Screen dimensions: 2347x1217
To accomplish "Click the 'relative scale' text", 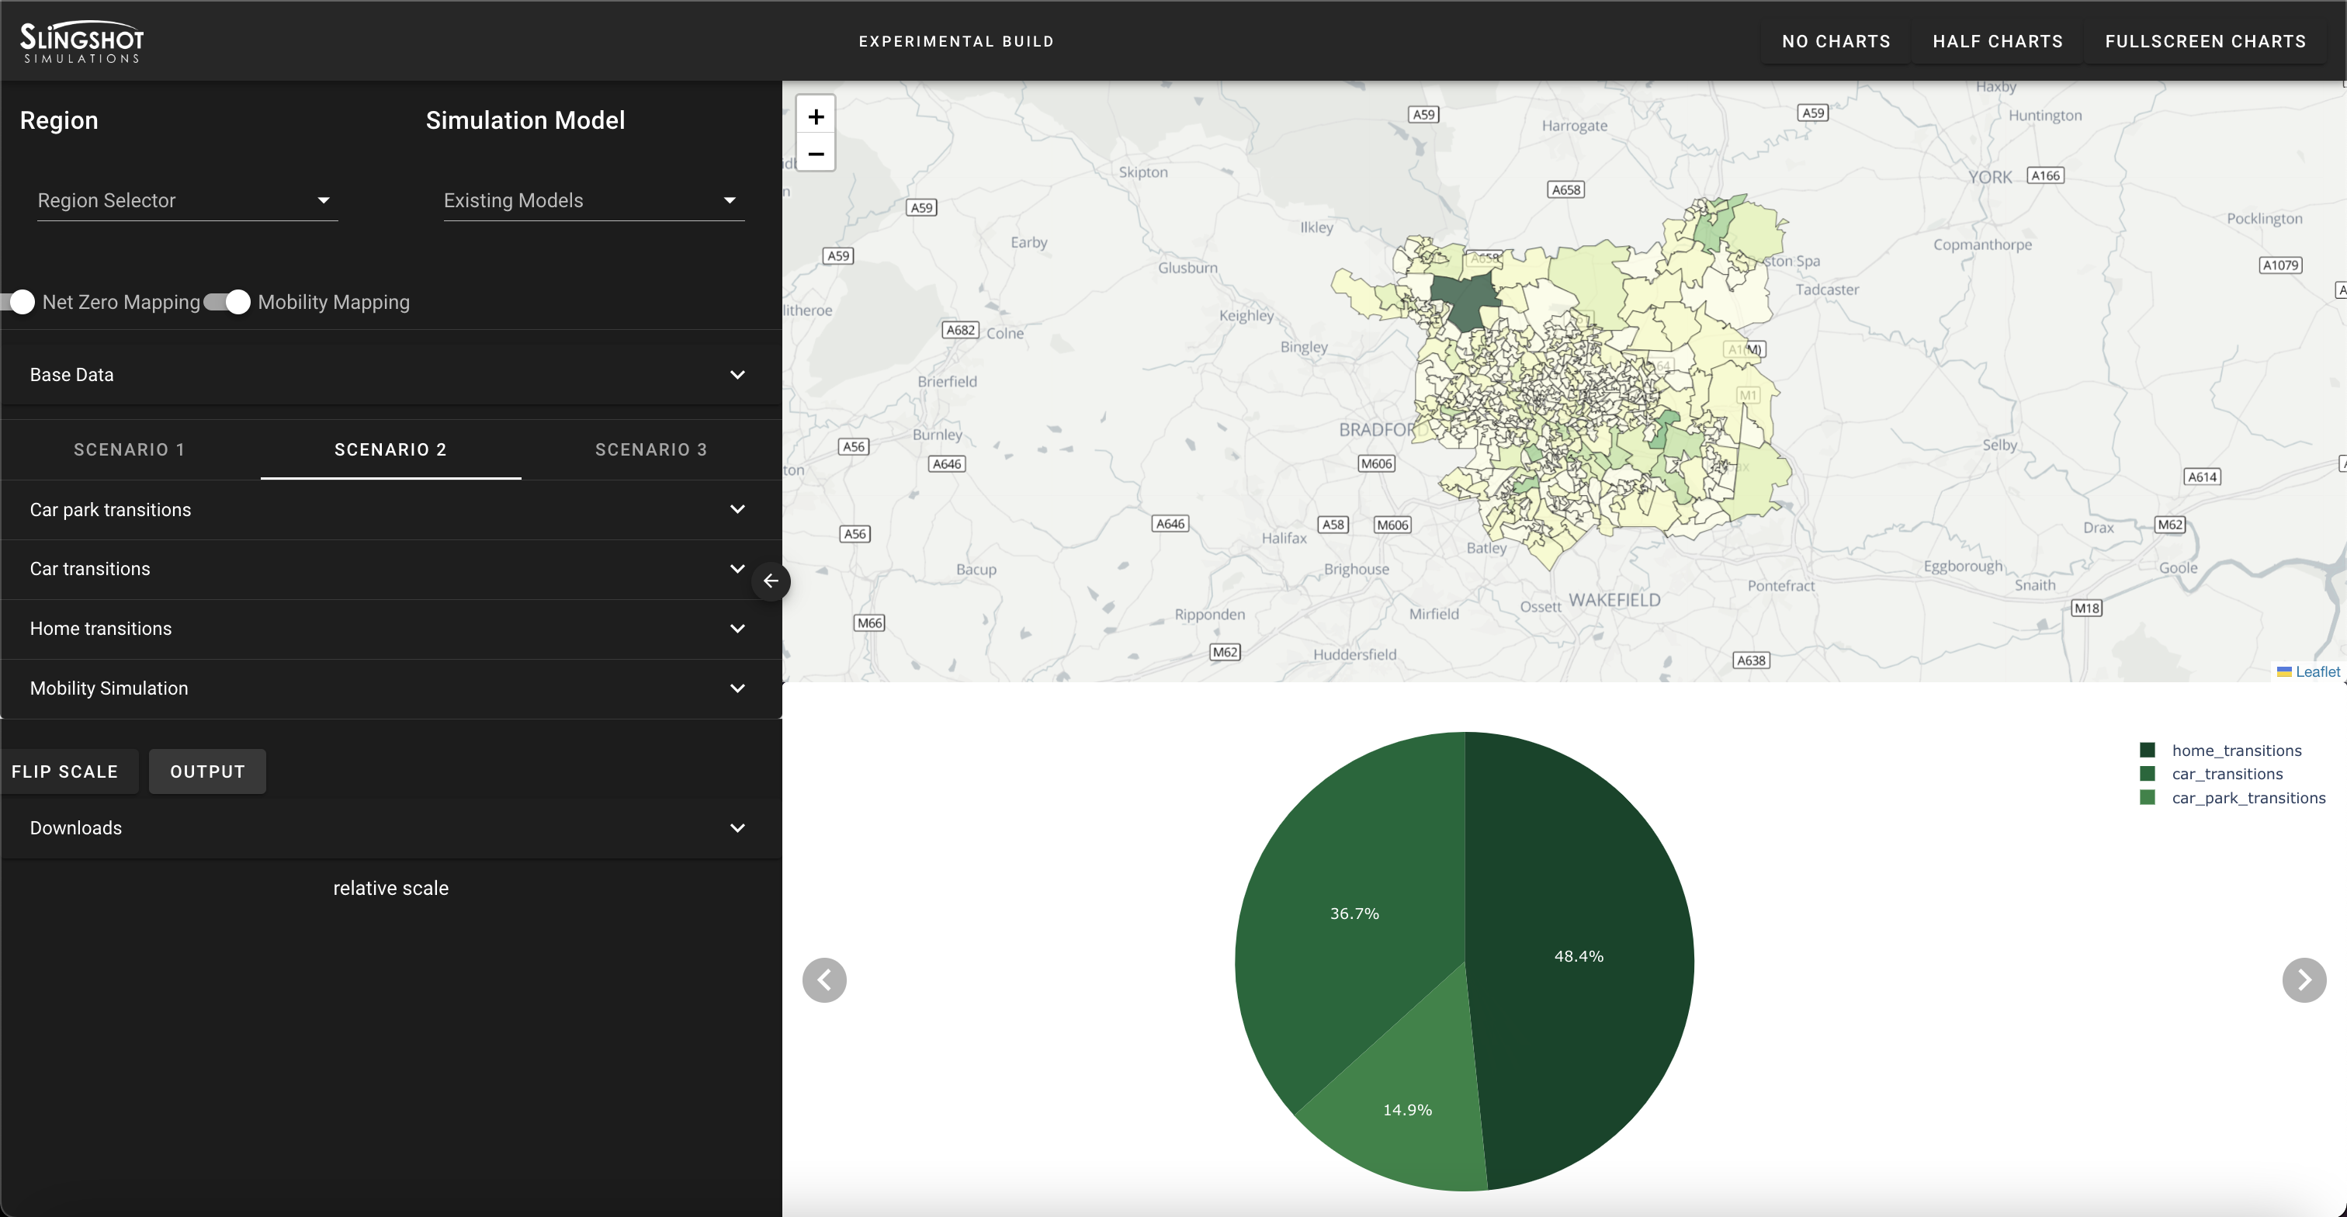I will 391,888.
